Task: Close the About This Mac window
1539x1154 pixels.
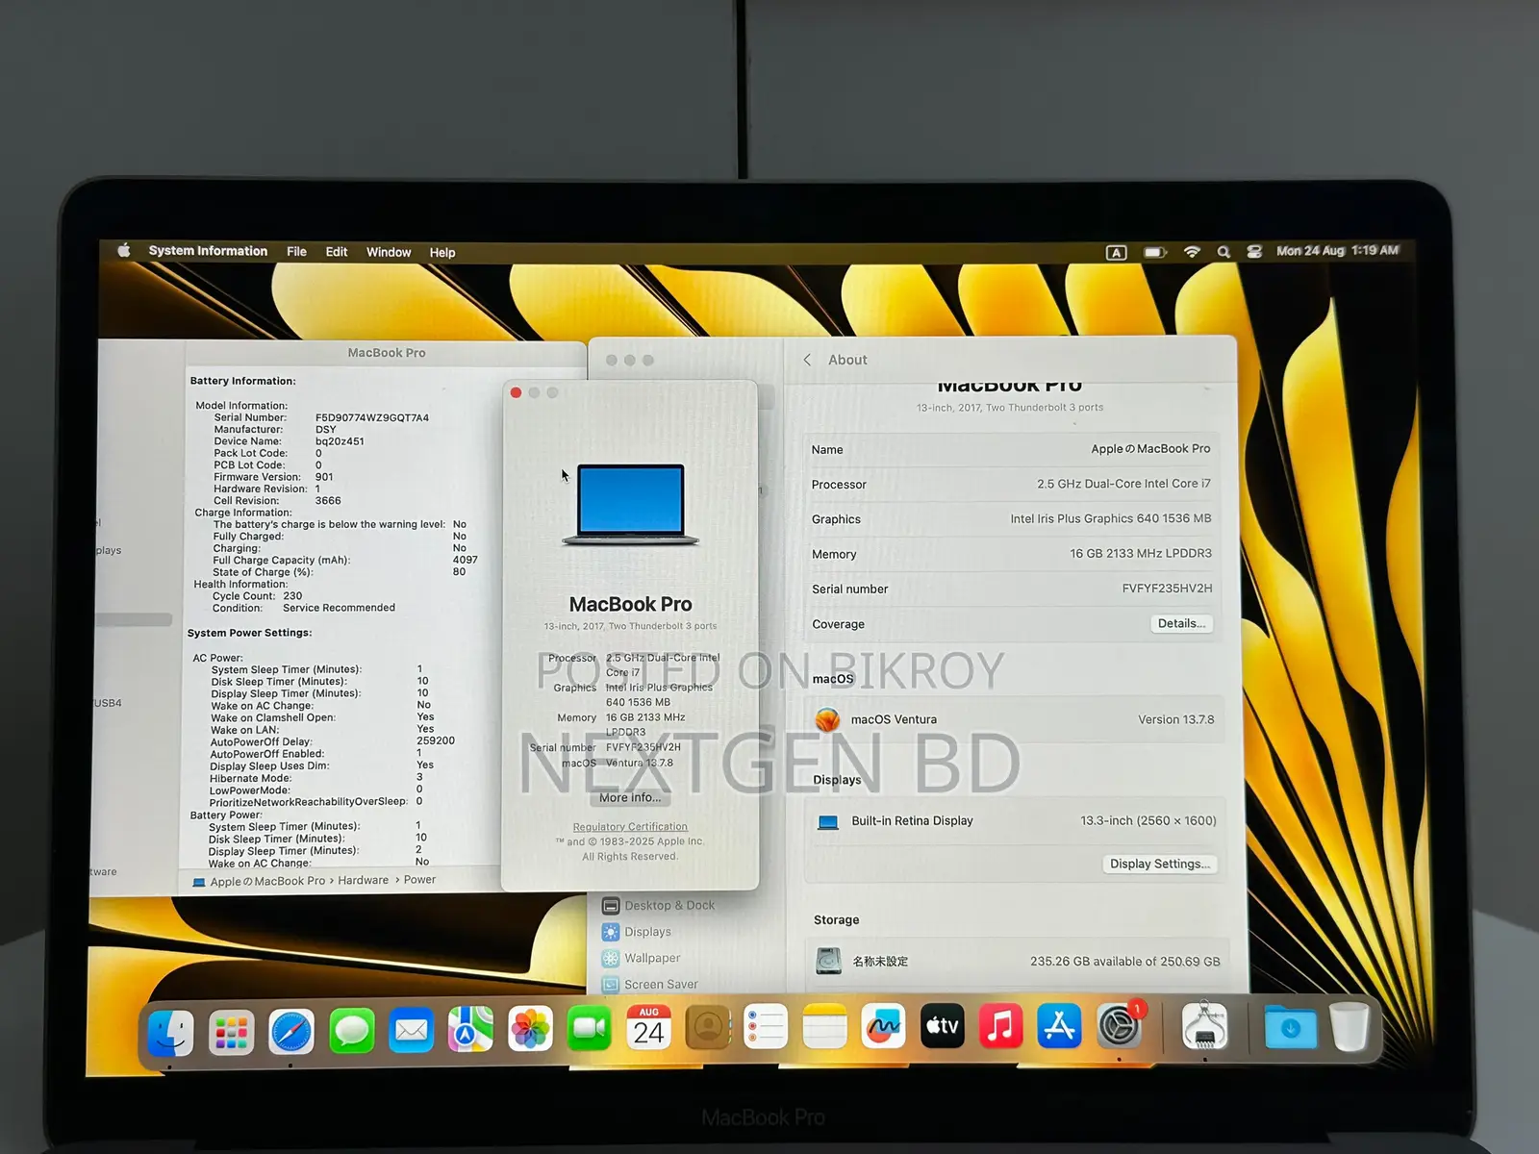Action: coord(517,392)
